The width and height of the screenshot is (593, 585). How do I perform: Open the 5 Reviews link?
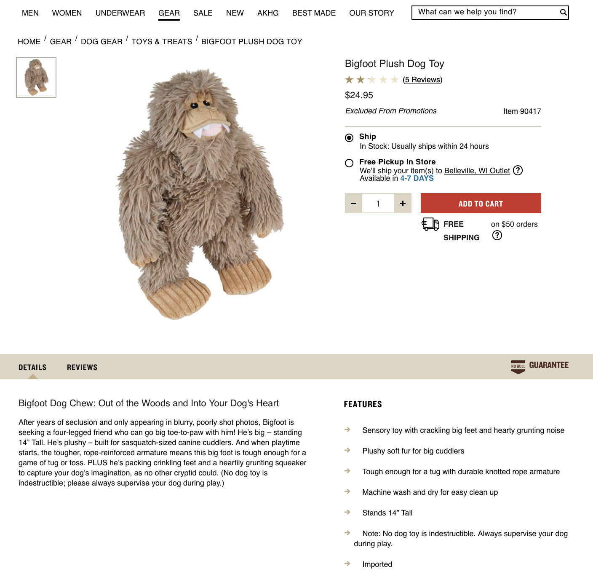(422, 80)
